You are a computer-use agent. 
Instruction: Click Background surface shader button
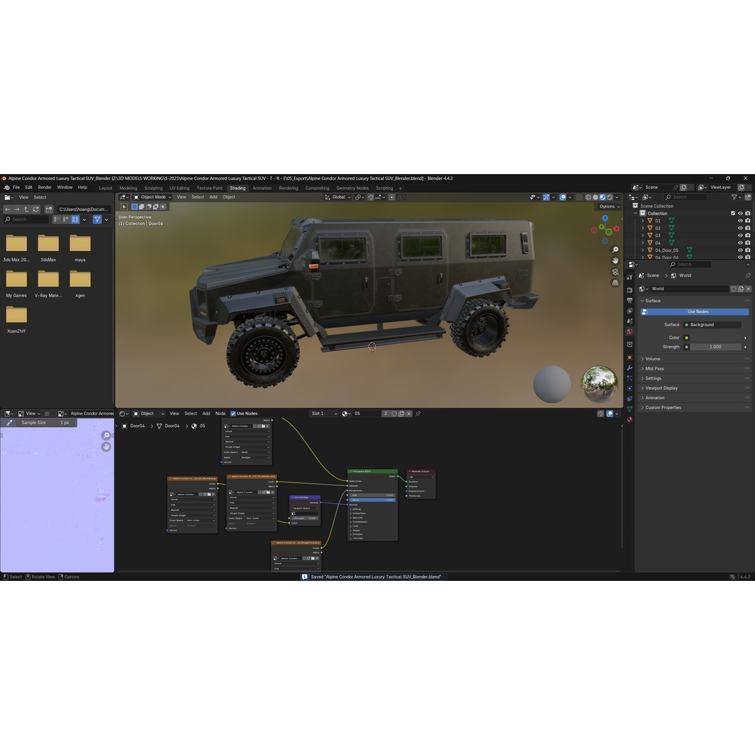point(712,325)
